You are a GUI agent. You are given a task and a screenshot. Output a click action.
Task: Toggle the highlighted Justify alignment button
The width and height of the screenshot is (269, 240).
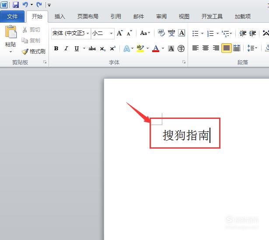pos(227,48)
